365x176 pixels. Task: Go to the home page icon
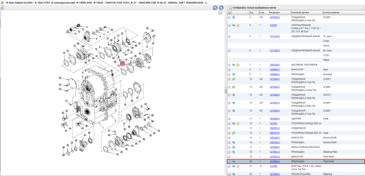[x=2, y=3]
